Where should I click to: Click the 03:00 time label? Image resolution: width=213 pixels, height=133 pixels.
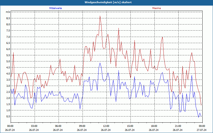(x=34, y=126)
